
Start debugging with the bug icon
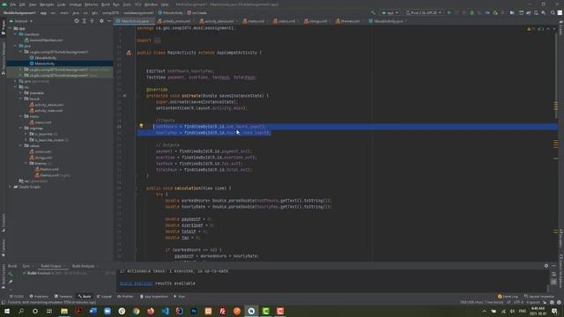[472, 12]
